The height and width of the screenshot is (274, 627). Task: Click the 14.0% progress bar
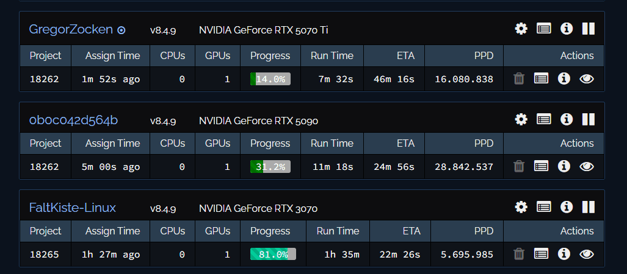pos(270,79)
